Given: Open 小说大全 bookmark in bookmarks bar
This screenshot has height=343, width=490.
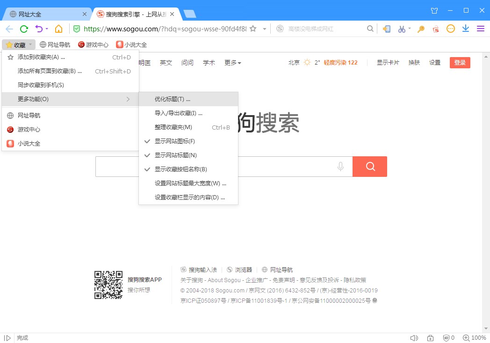Looking at the screenshot, I should pyautogui.click(x=131, y=45).
